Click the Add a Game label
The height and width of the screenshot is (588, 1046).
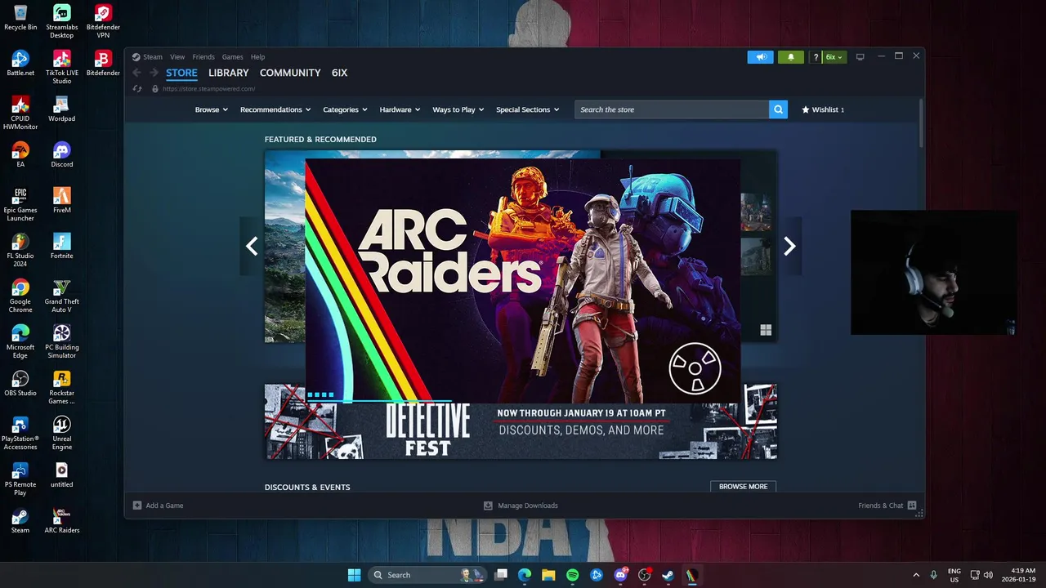coord(164,506)
